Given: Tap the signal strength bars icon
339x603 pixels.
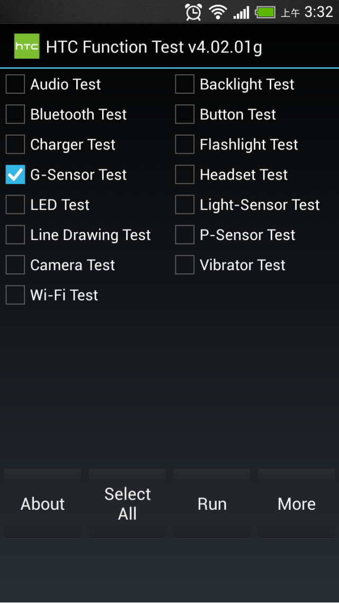Looking at the screenshot, I should coord(241,13).
